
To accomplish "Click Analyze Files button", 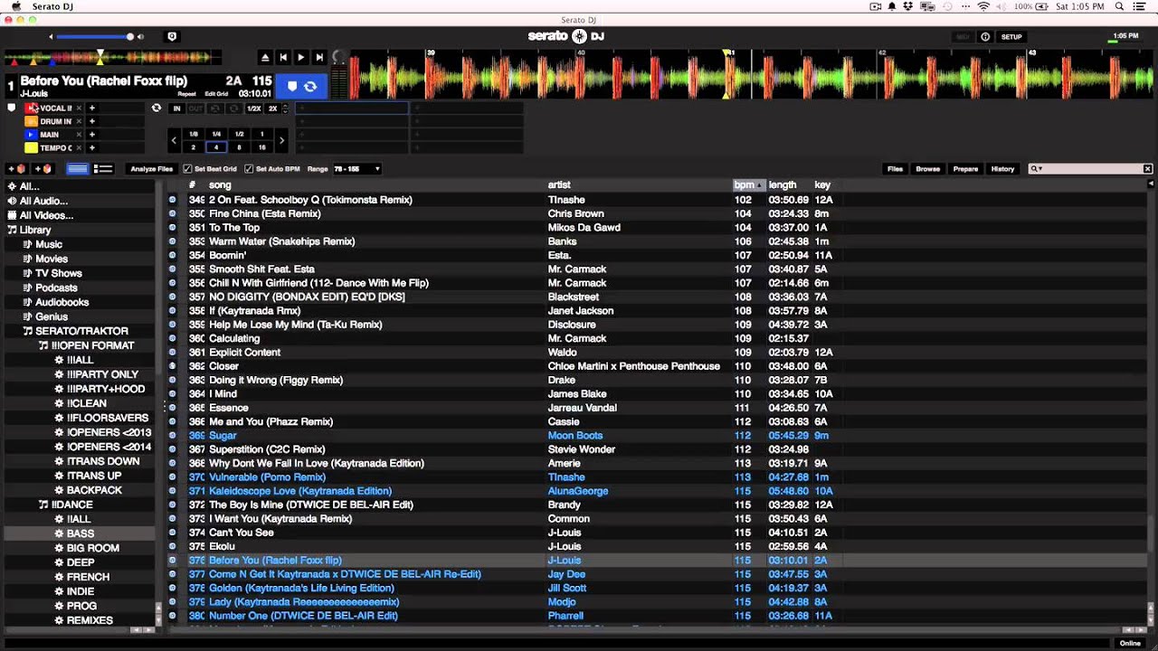I will coord(151,169).
